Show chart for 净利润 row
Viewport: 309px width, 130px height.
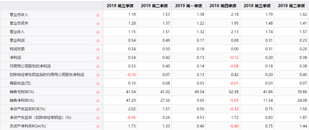coord(98,58)
